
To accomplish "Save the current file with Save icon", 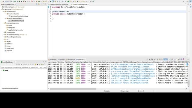I will click(6, 1).
